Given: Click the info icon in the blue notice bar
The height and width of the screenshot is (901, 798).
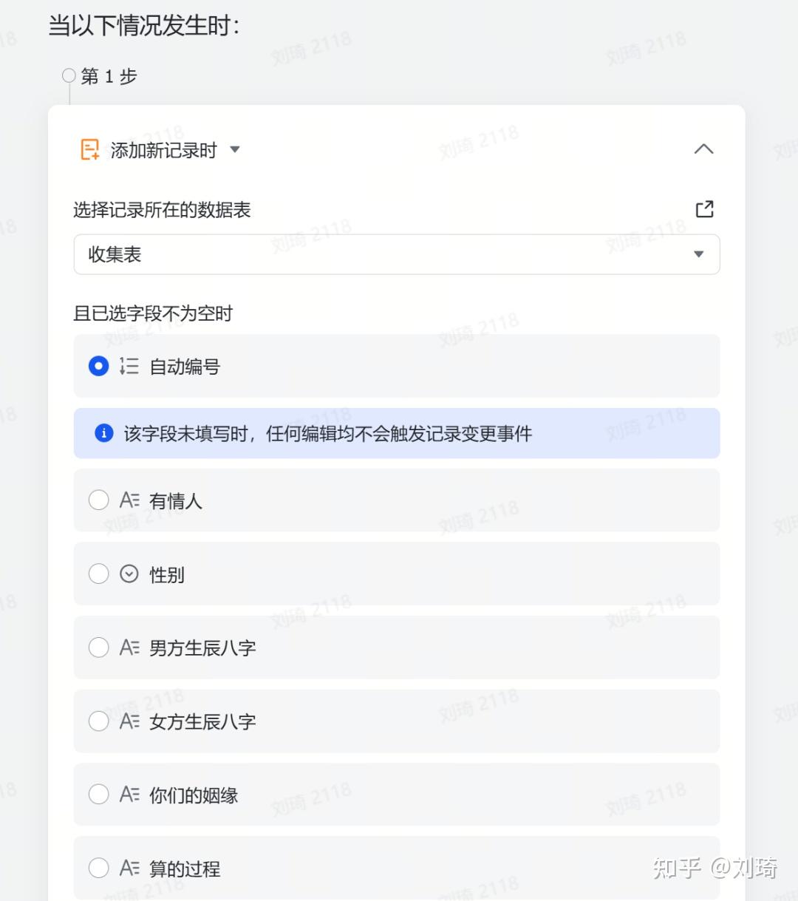Looking at the screenshot, I should tap(103, 433).
